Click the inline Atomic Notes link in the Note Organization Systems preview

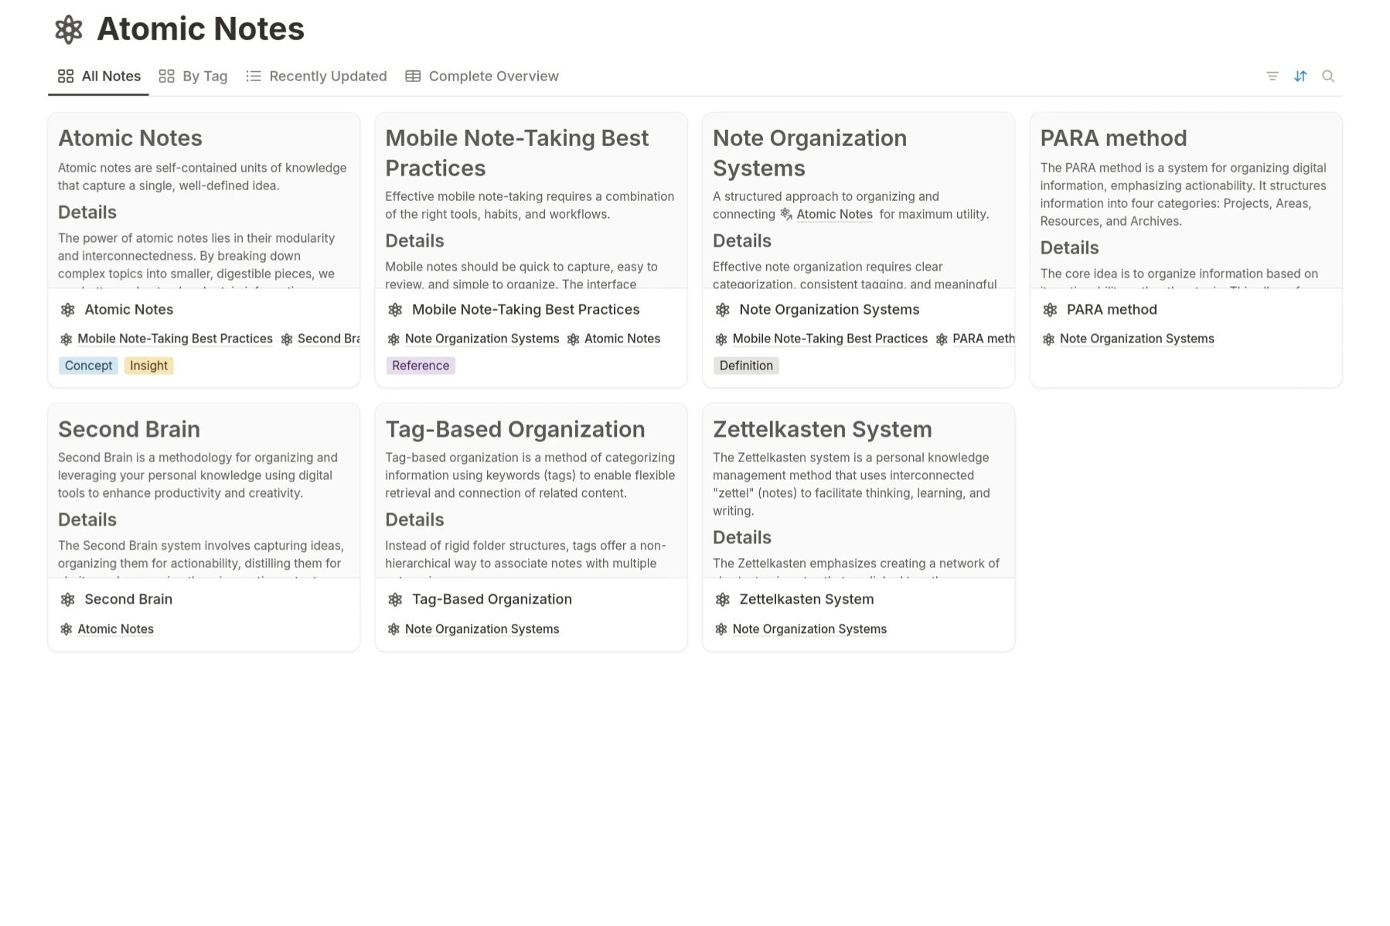[x=834, y=214]
